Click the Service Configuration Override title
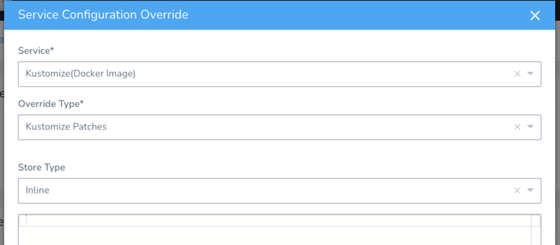Viewport: 560px width, 245px height. click(x=103, y=14)
